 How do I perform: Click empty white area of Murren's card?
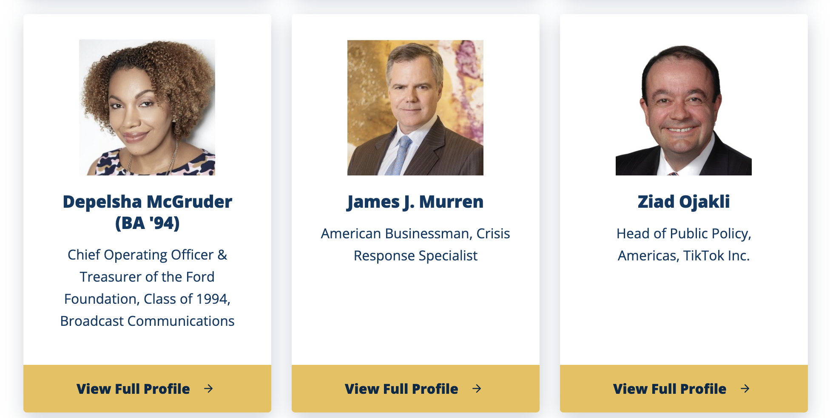pyautogui.click(x=415, y=314)
